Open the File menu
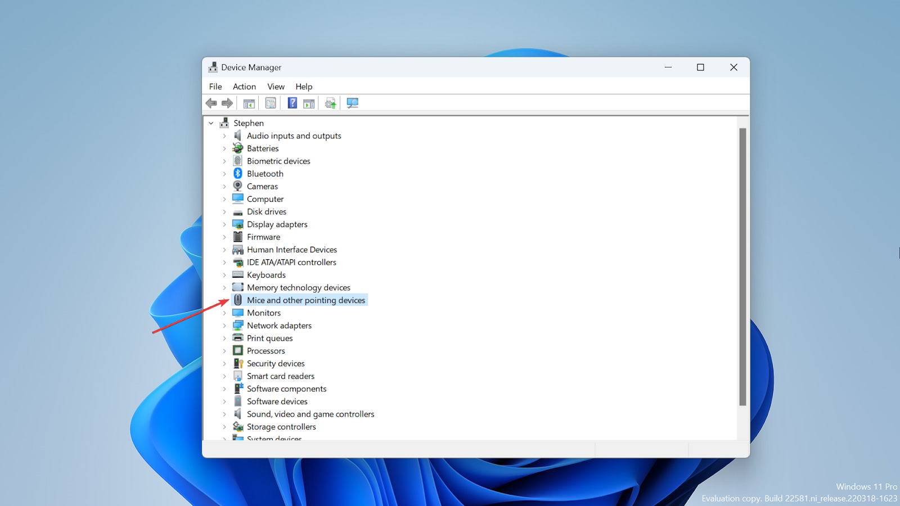 [x=215, y=87]
